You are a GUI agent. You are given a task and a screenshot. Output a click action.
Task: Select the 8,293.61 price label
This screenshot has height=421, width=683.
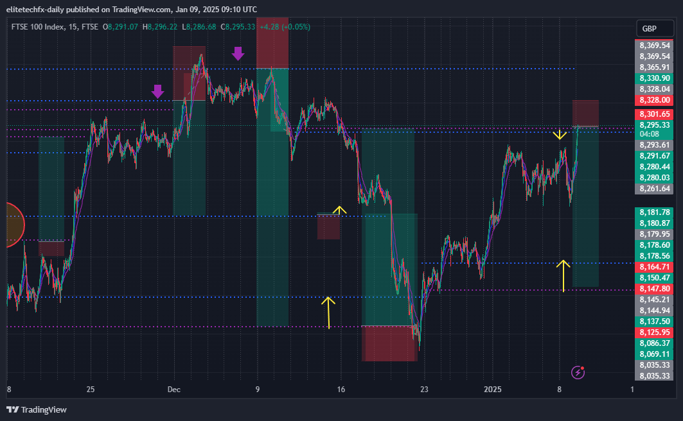click(654, 145)
